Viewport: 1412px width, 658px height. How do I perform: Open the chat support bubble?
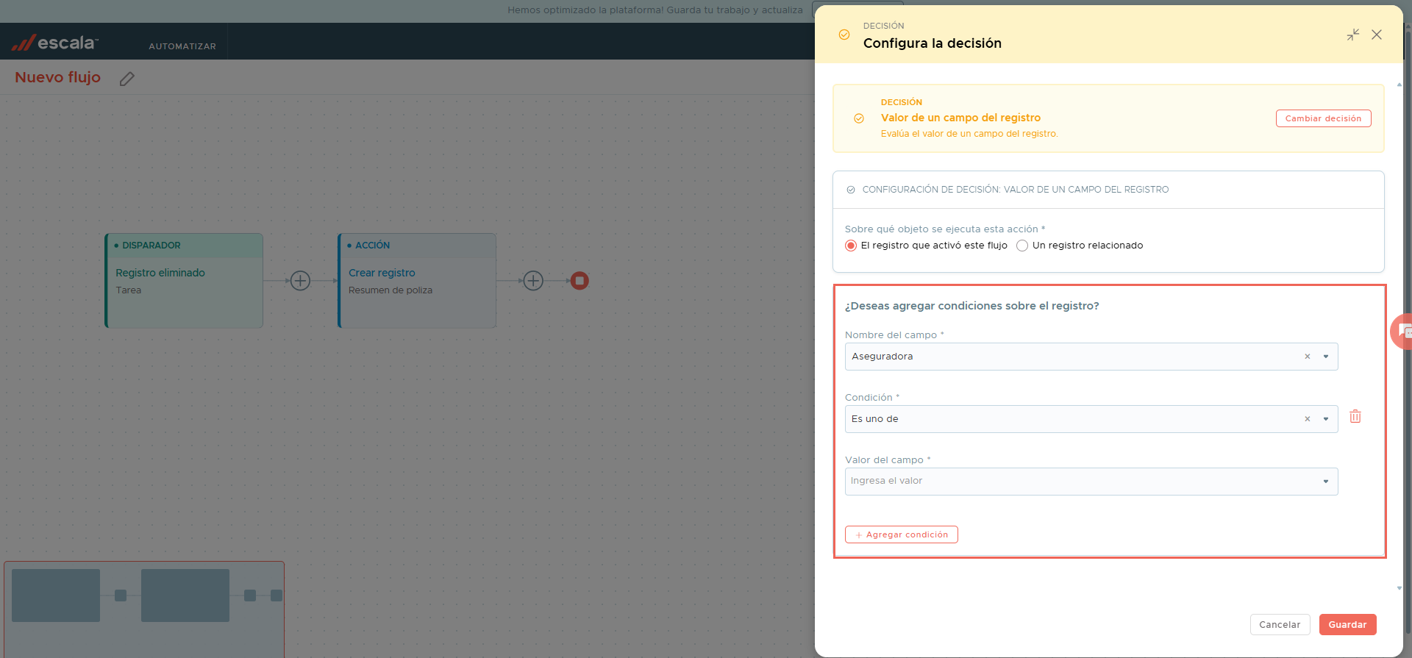[x=1402, y=332]
